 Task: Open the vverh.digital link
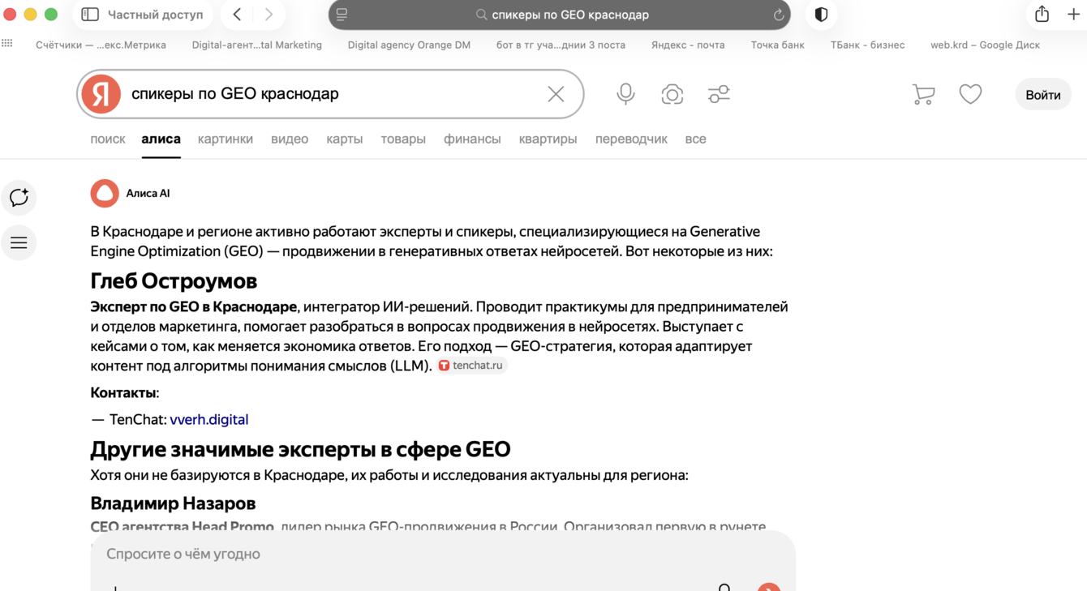coord(208,419)
